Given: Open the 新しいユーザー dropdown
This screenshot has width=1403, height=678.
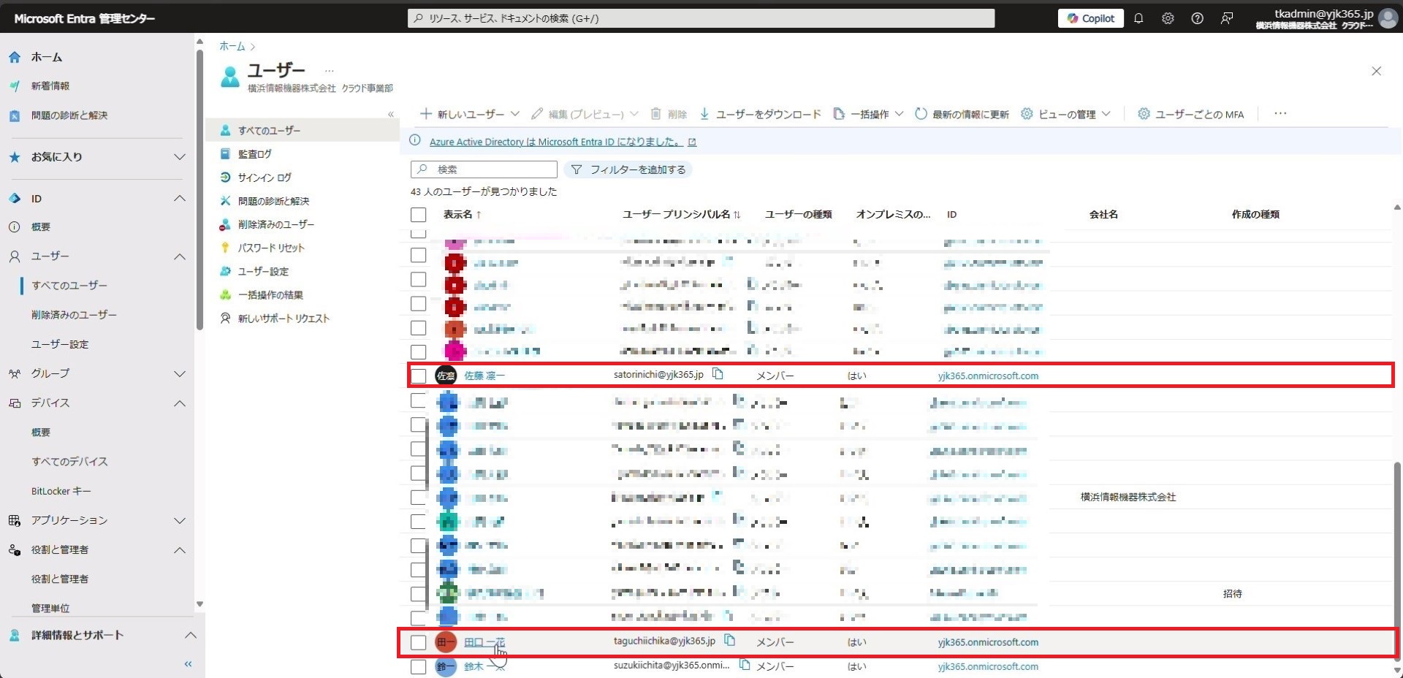Looking at the screenshot, I should (470, 114).
